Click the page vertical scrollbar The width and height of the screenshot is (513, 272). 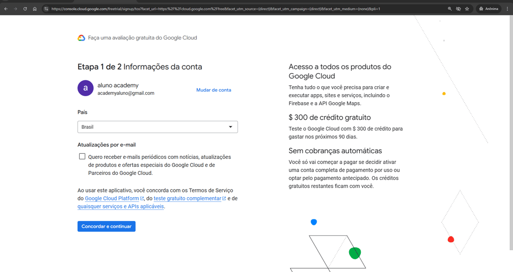pos(511,133)
